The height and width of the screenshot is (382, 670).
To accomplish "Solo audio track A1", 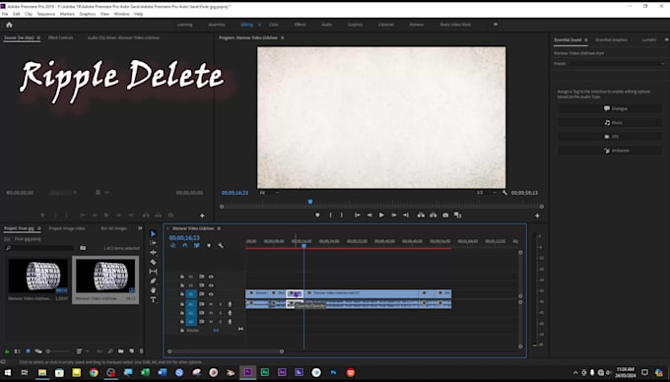I will pos(221,304).
